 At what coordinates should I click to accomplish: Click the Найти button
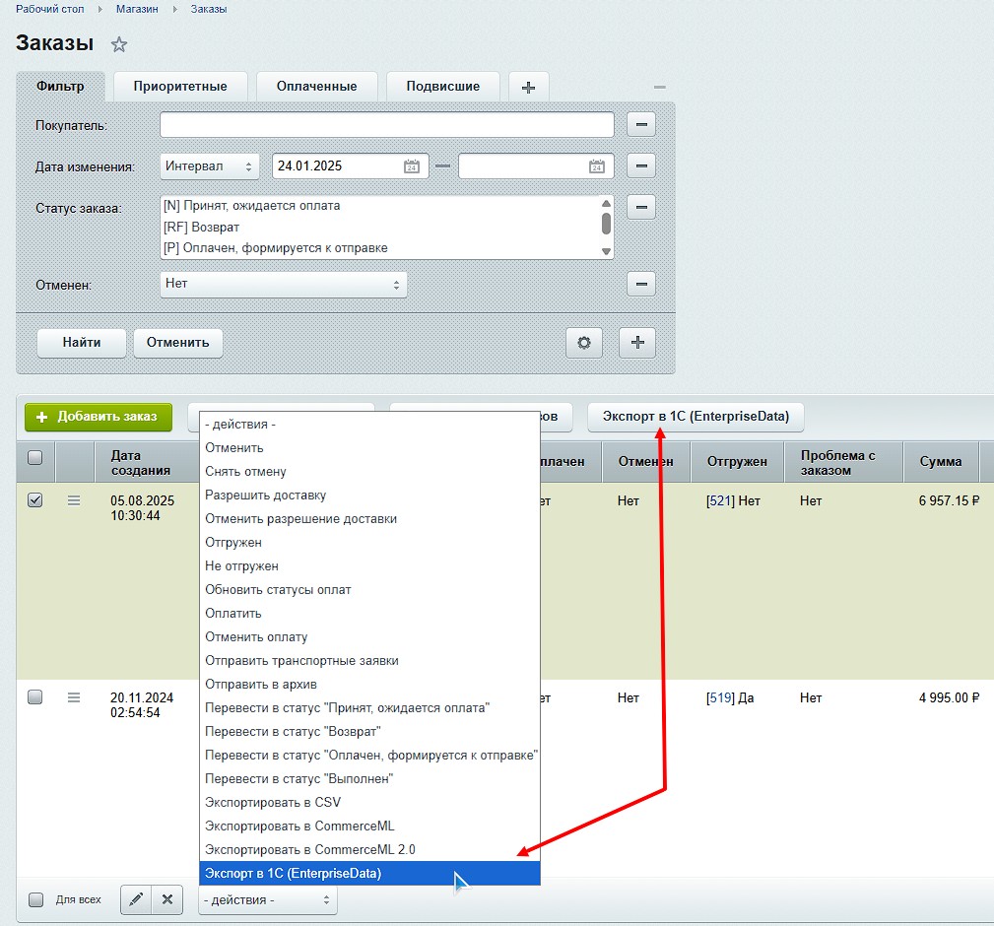82,343
